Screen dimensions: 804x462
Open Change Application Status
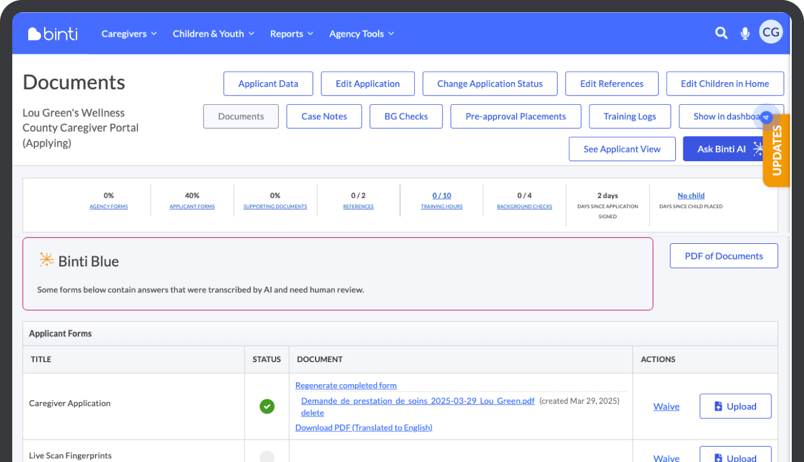[x=490, y=84]
